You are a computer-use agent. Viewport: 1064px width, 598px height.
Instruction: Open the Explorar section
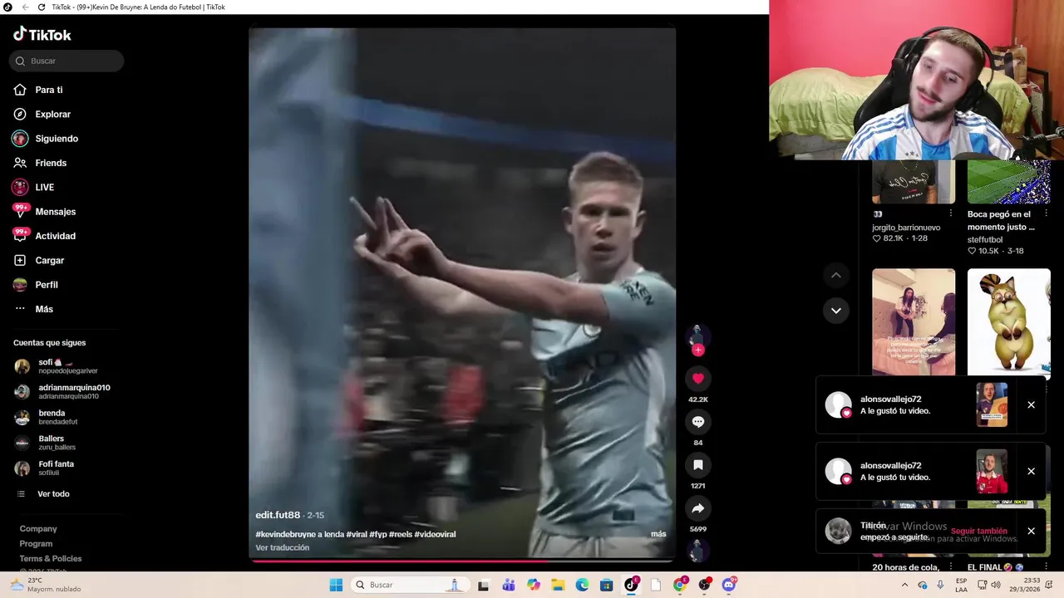coord(52,114)
